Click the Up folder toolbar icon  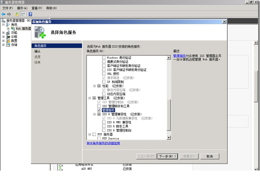coord(17,14)
